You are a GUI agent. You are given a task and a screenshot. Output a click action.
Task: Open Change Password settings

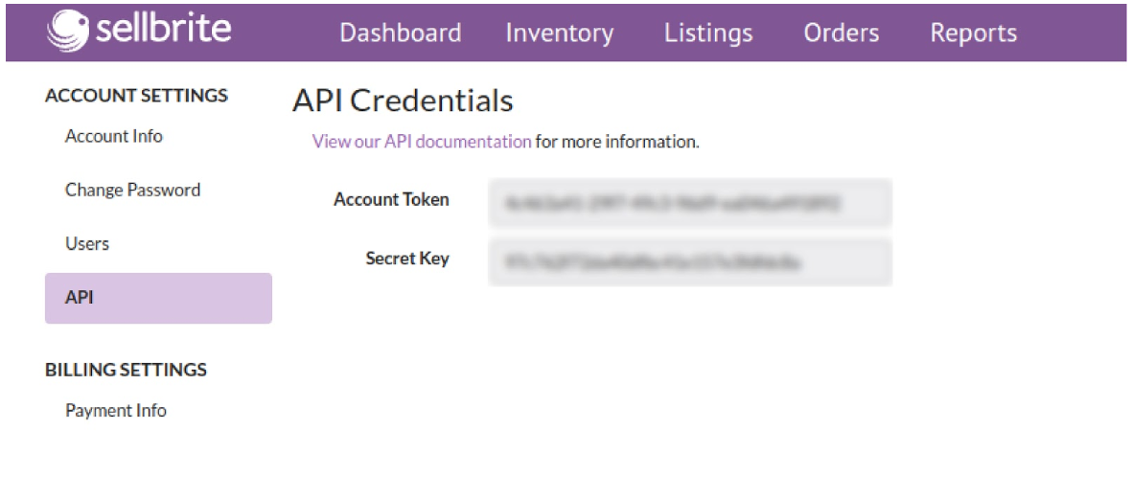coord(132,191)
